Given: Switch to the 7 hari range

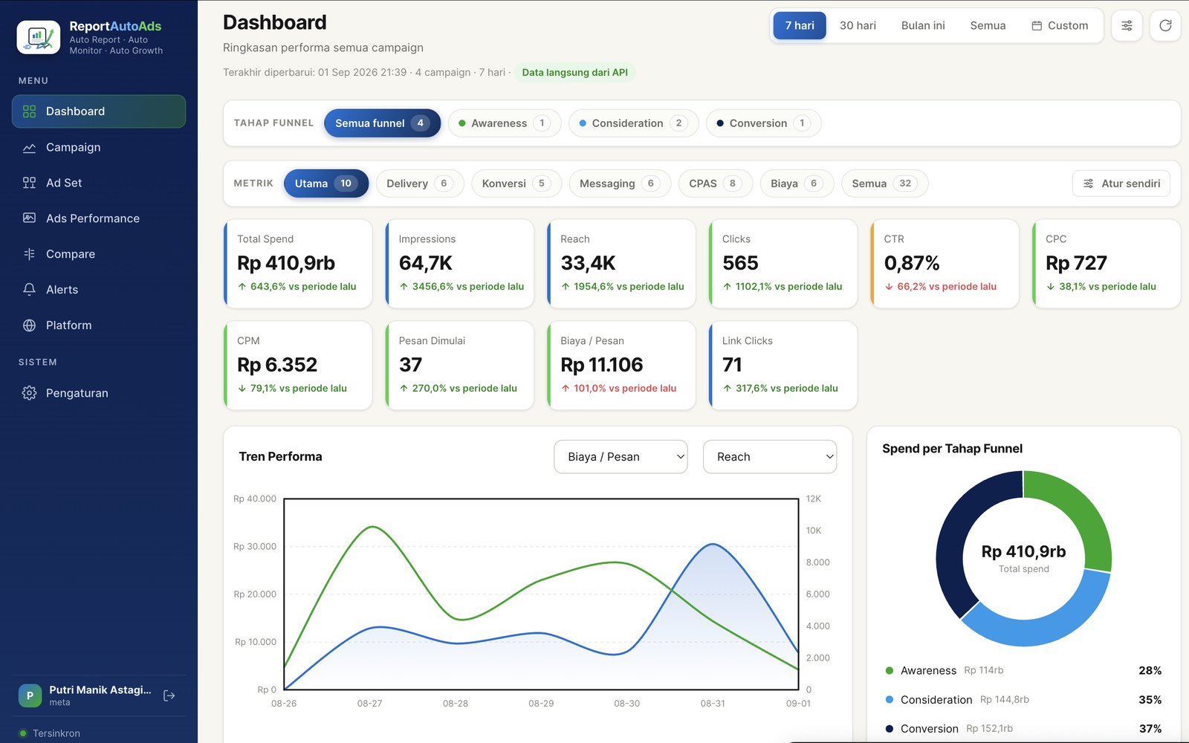Looking at the screenshot, I should click(x=800, y=25).
